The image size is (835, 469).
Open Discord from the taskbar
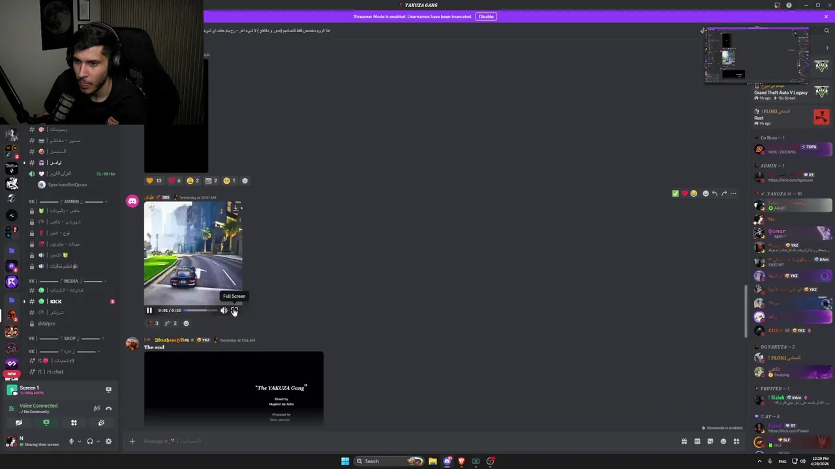[447, 461]
